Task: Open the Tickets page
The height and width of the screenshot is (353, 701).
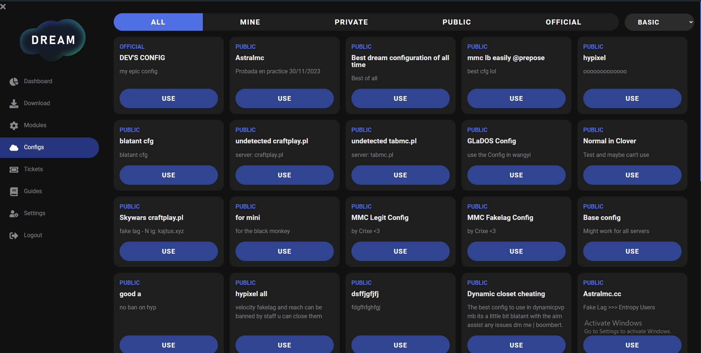Action: 33,169
